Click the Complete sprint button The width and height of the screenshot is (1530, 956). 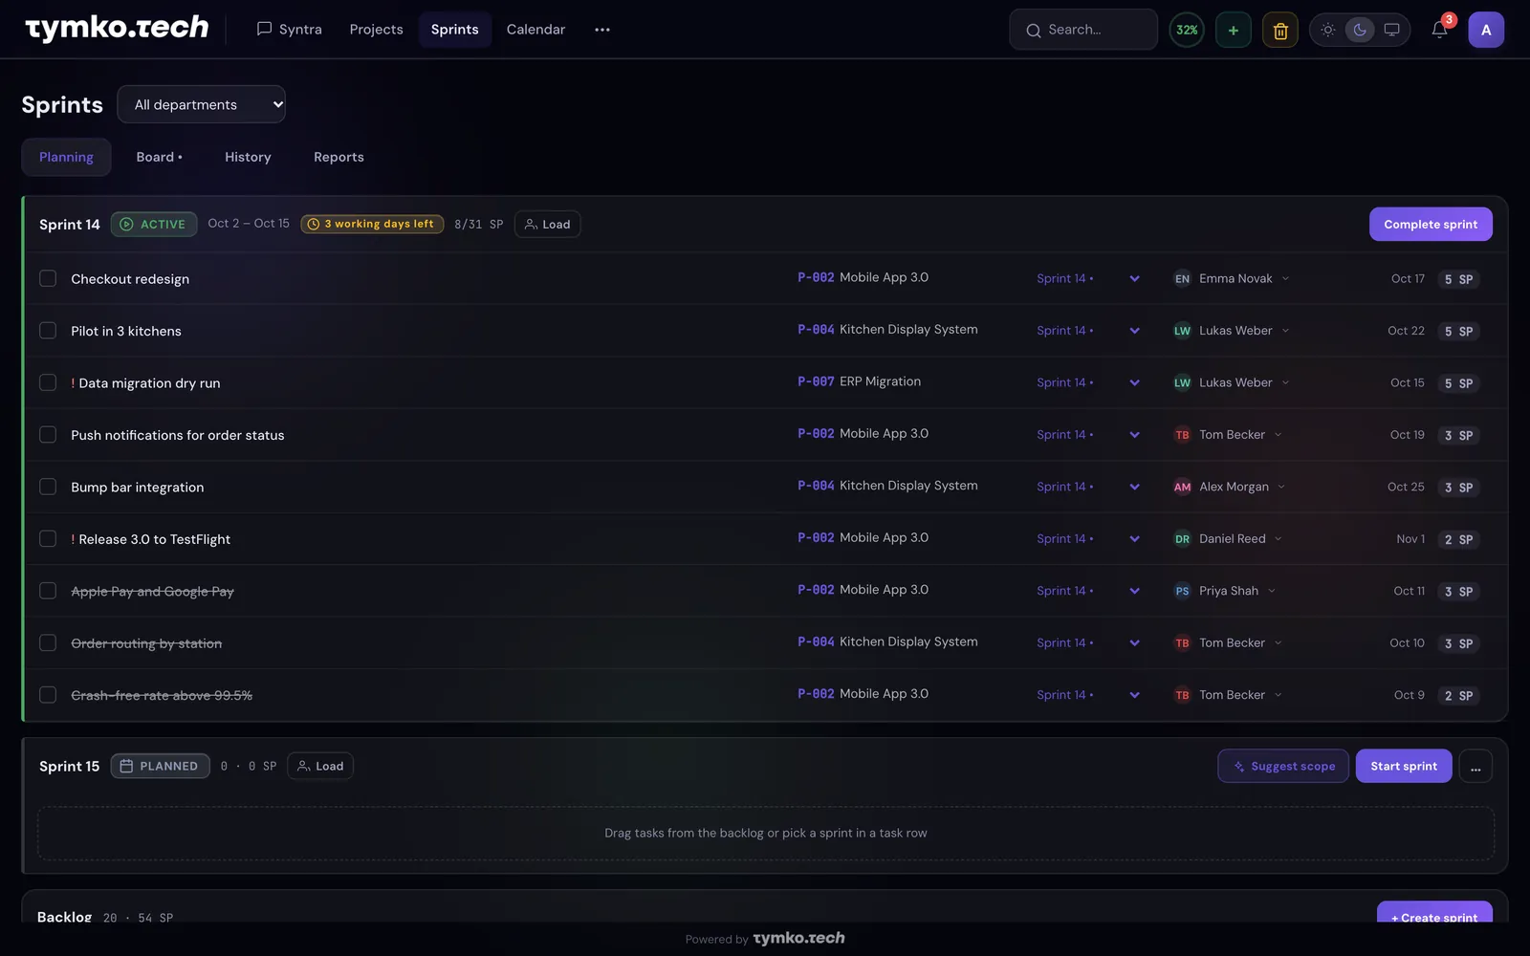tap(1431, 224)
